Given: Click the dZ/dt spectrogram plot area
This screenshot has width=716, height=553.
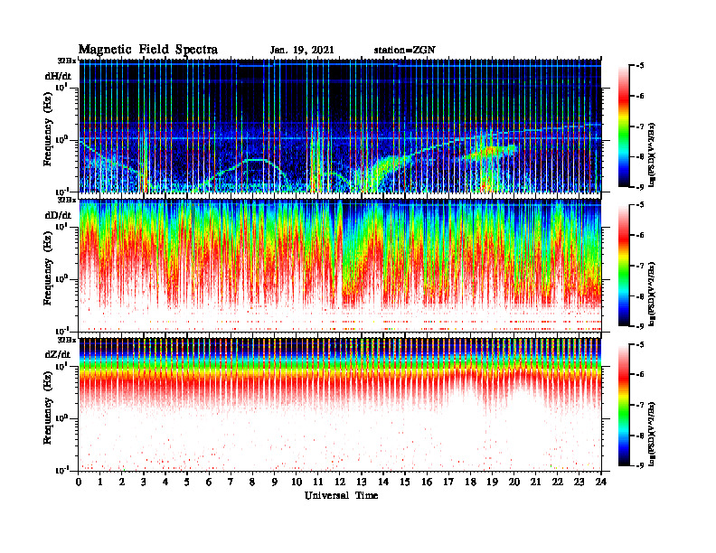Looking at the screenshot, I should coord(340,405).
